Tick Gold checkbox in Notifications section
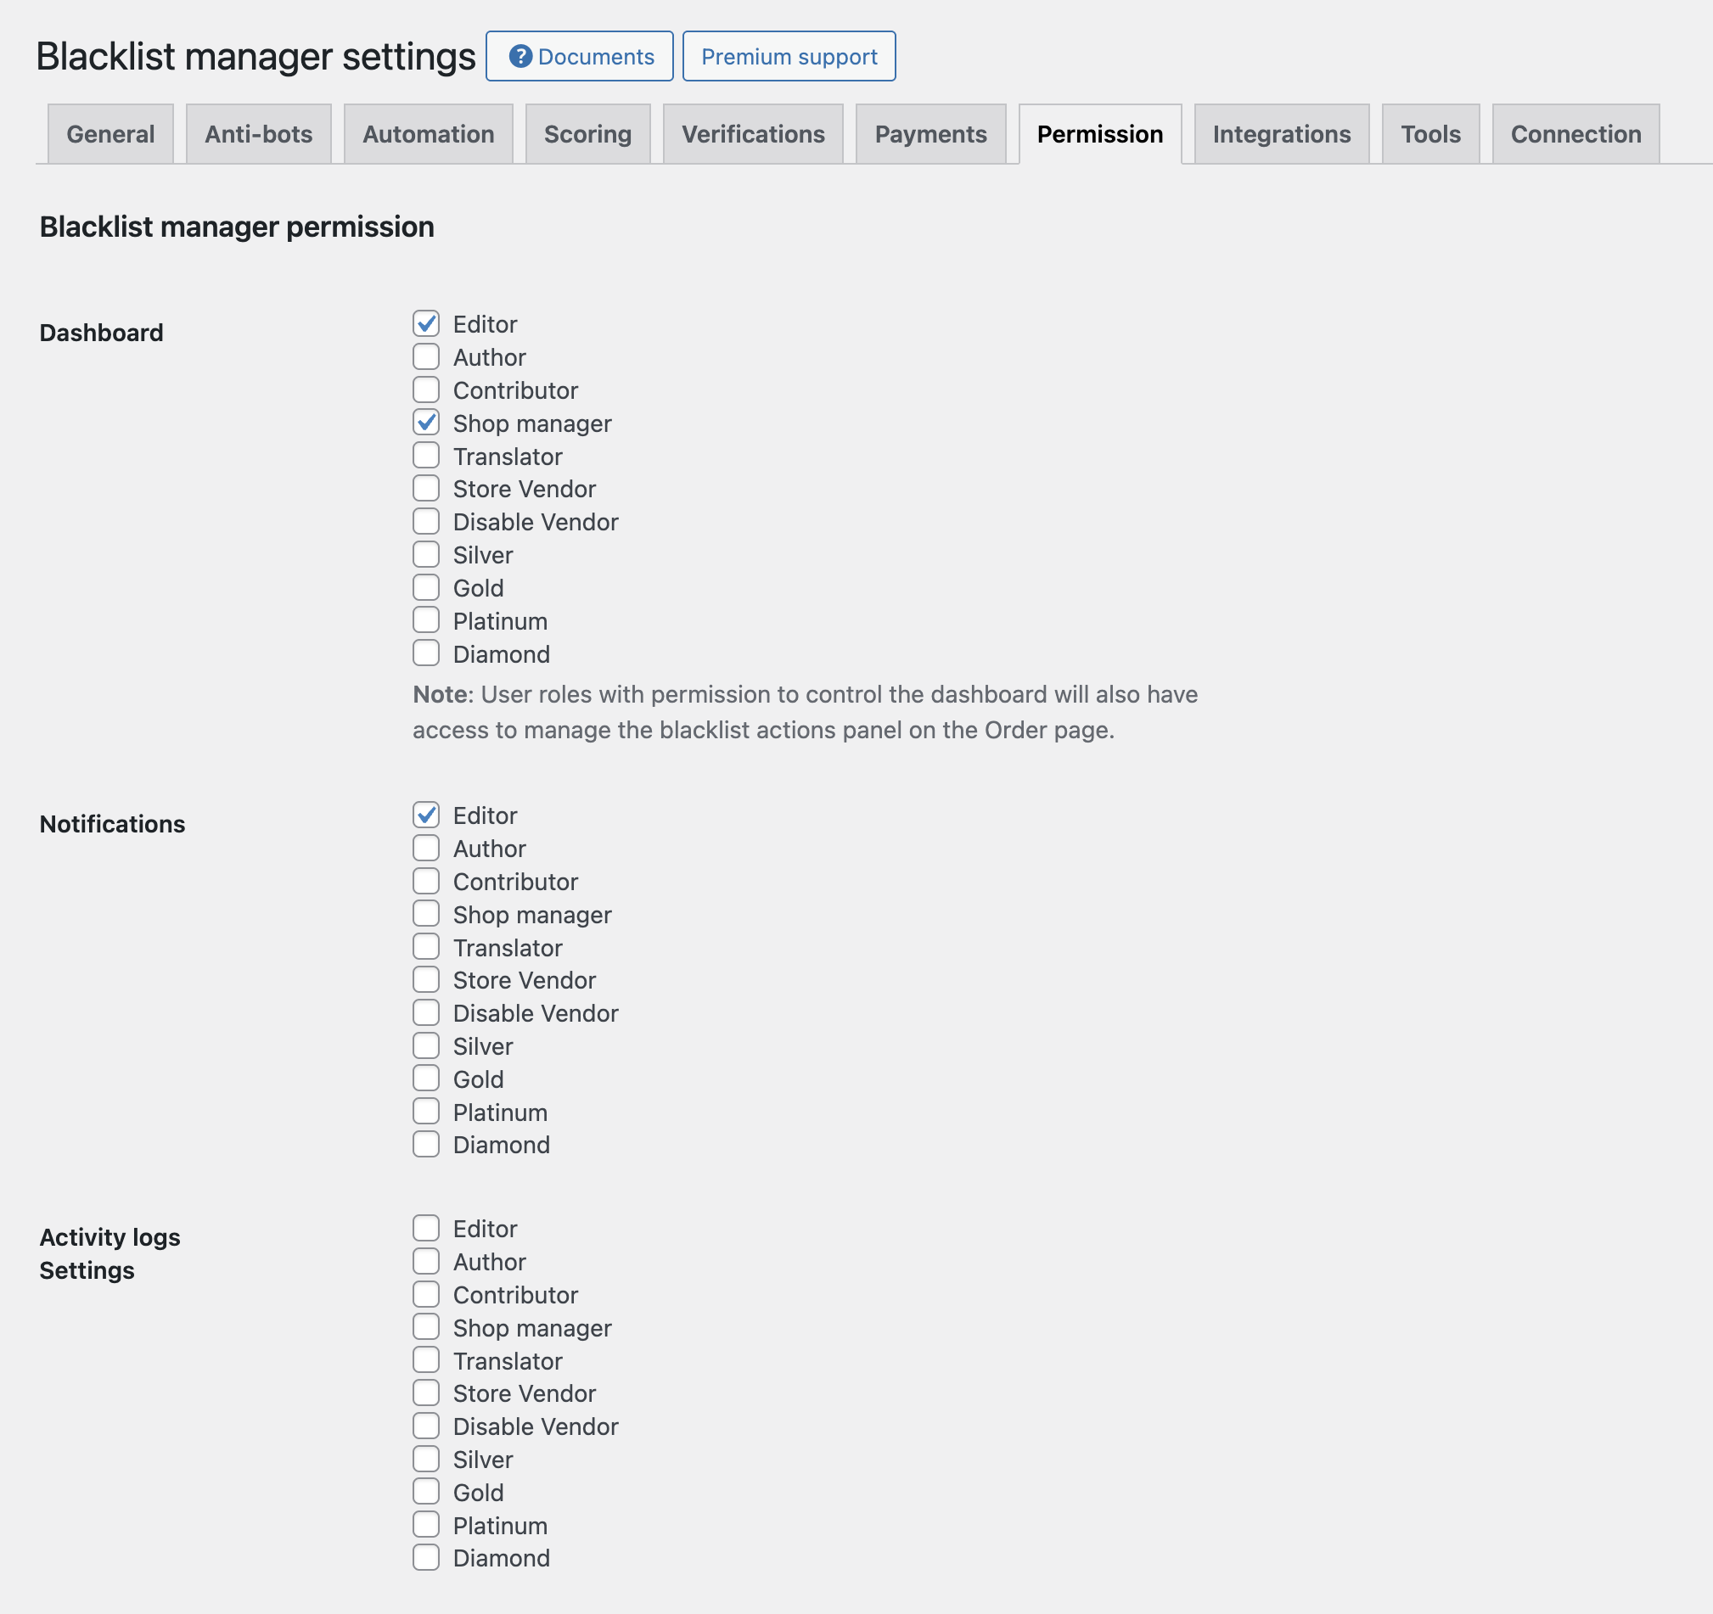This screenshot has height=1614, width=1713. [x=425, y=1079]
